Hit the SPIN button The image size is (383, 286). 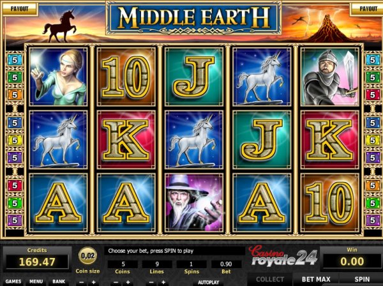pyautogui.click(x=362, y=279)
